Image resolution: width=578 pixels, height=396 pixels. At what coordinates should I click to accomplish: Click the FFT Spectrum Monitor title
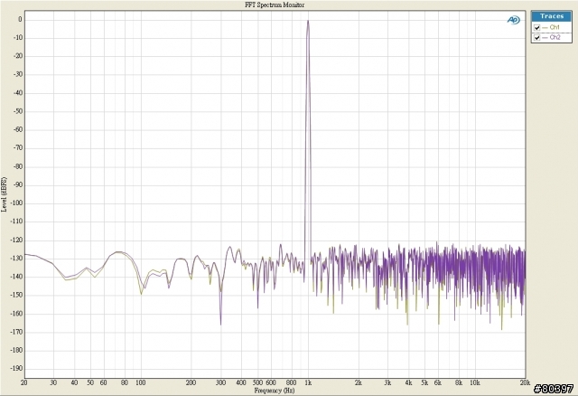275,5
